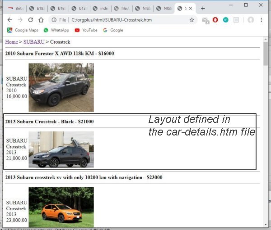
Task: Open the teal 'm' extension icon
Action: pyautogui.click(x=225, y=20)
